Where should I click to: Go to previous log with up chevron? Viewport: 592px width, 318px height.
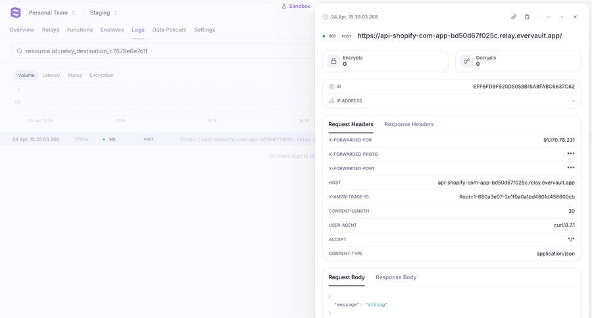(548, 17)
